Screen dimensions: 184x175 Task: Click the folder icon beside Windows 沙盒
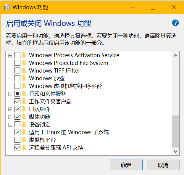coord(24,78)
